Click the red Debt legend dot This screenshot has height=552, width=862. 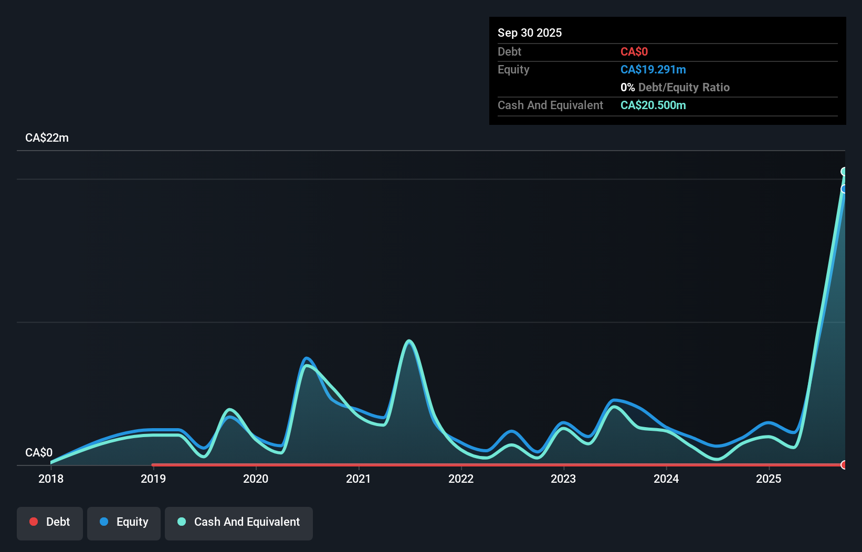pyautogui.click(x=34, y=522)
